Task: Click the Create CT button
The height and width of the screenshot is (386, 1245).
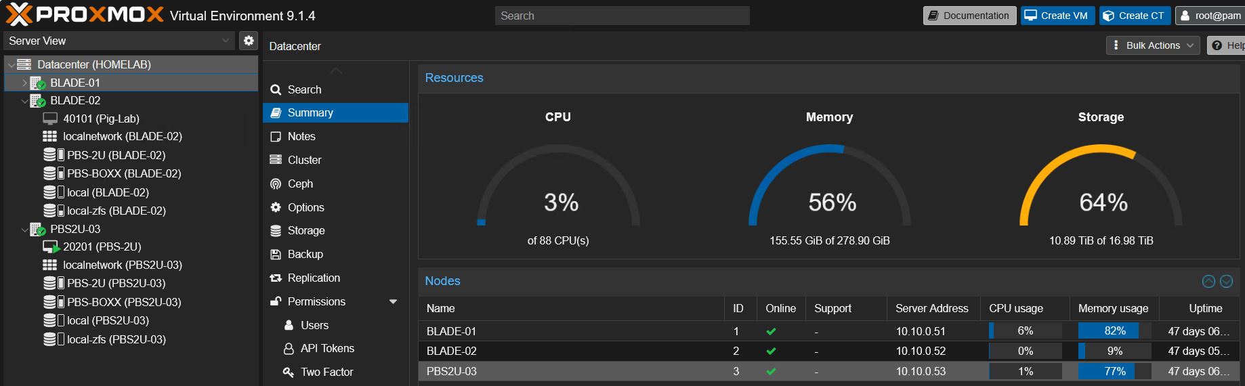Action: (x=1135, y=16)
